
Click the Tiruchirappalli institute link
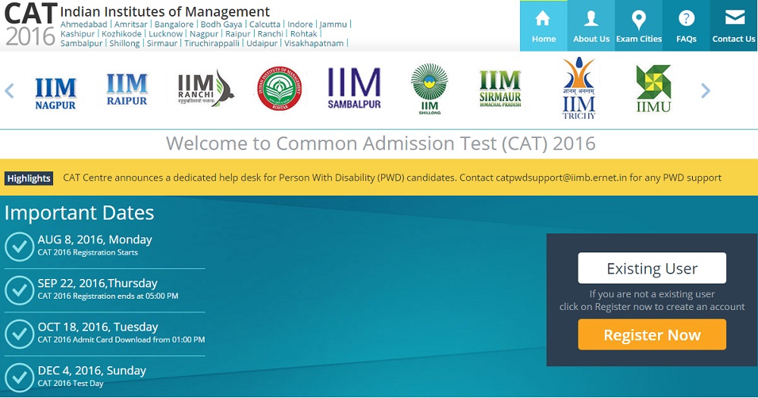pos(211,43)
